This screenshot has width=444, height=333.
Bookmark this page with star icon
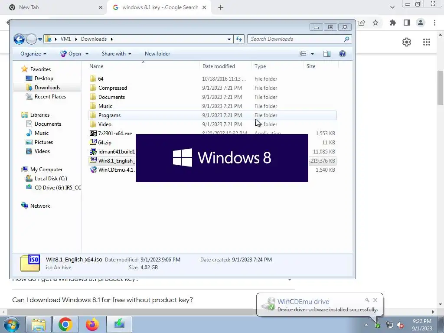pos(375,23)
